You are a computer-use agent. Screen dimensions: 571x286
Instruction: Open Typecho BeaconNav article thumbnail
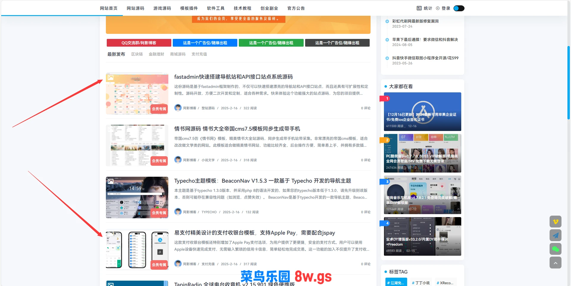pos(137,197)
